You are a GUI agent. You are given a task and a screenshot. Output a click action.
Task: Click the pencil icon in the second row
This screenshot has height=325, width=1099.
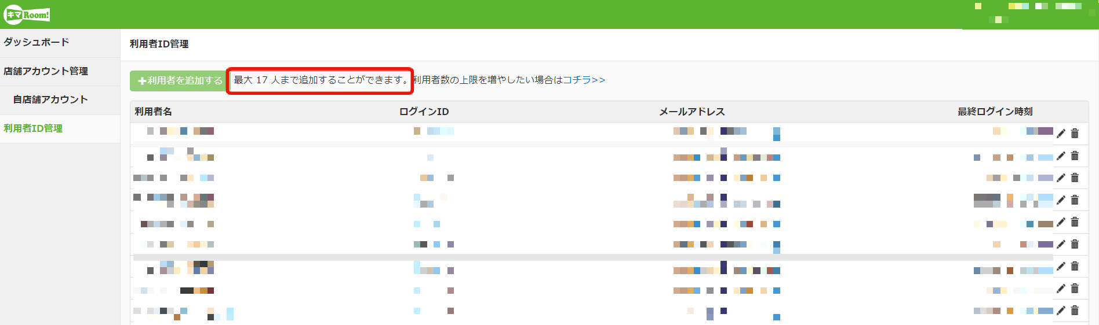[x=1061, y=156]
